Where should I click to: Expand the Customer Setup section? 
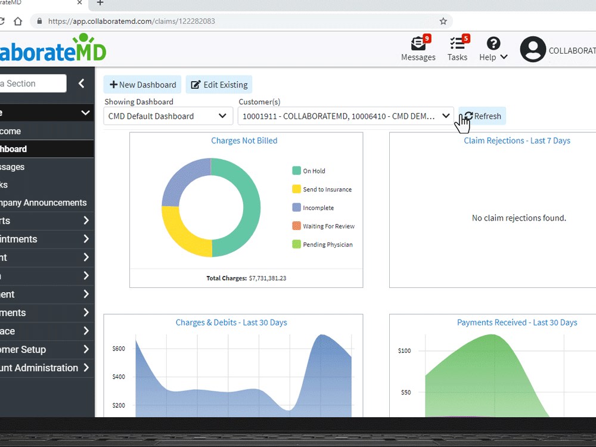[86, 349]
